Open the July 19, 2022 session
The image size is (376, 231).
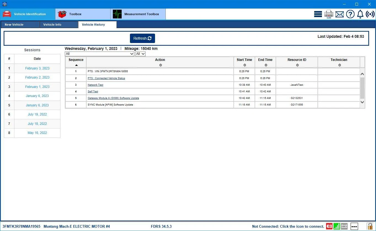pos(37,114)
